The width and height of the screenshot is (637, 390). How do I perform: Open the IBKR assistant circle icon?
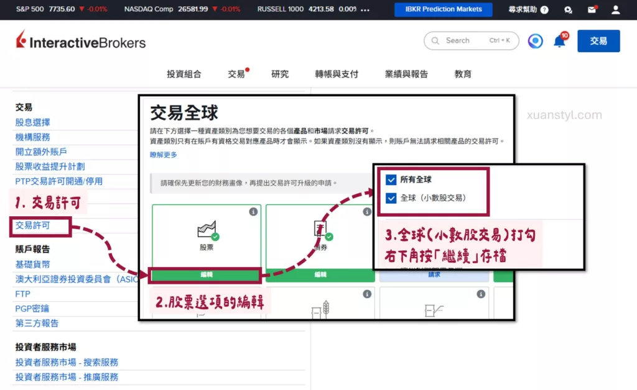(535, 41)
